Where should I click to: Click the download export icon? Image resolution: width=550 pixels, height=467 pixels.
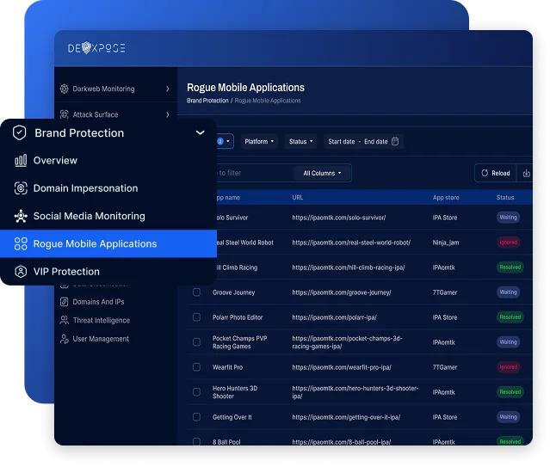(527, 173)
